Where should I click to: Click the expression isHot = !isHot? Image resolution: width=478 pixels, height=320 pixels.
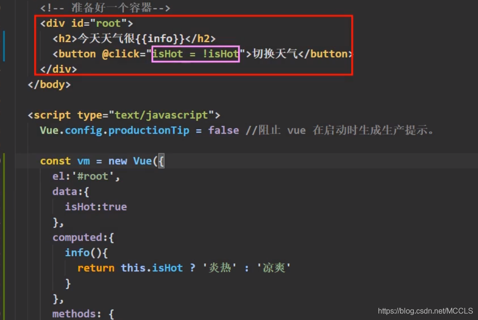195,54
